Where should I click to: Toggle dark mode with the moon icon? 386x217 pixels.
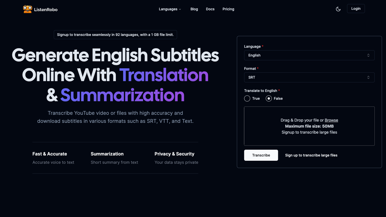(338, 9)
